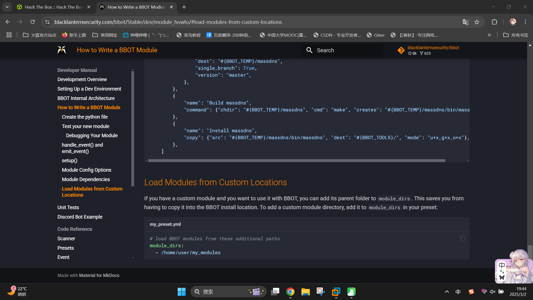This screenshot has width=533, height=300.
Task: Click the search magnifier icon
Action: click(309, 50)
